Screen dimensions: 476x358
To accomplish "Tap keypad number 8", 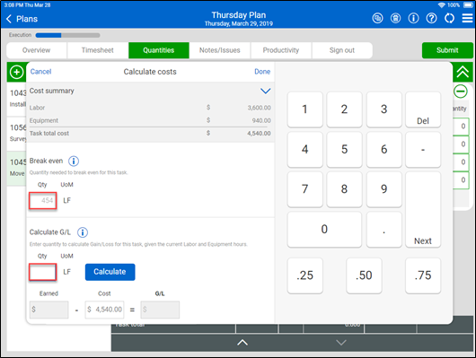I will (x=344, y=189).
